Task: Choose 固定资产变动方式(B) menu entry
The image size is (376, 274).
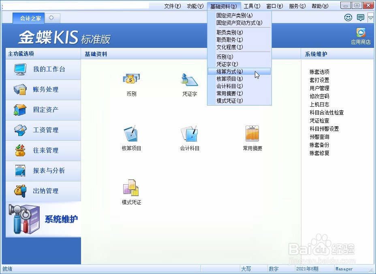Action: 239,23
